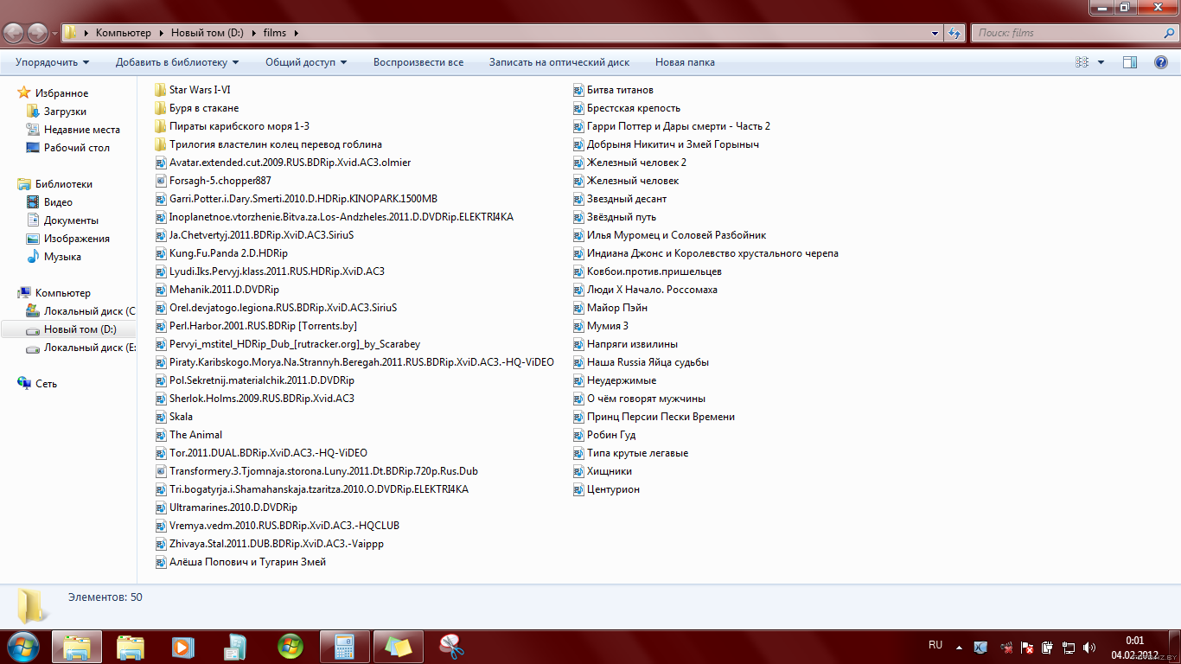This screenshot has height=664, width=1181.
Task: Click the network tray icon
Action: [x=1069, y=647]
